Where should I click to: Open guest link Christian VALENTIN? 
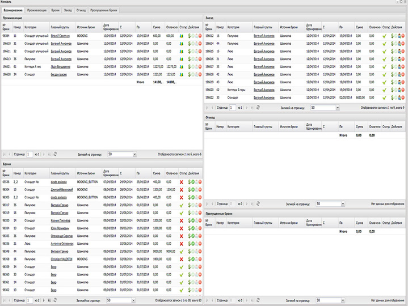(62, 258)
